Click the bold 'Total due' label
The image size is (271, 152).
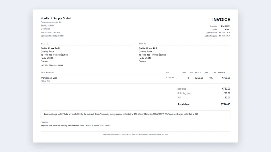(x=183, y=104)
